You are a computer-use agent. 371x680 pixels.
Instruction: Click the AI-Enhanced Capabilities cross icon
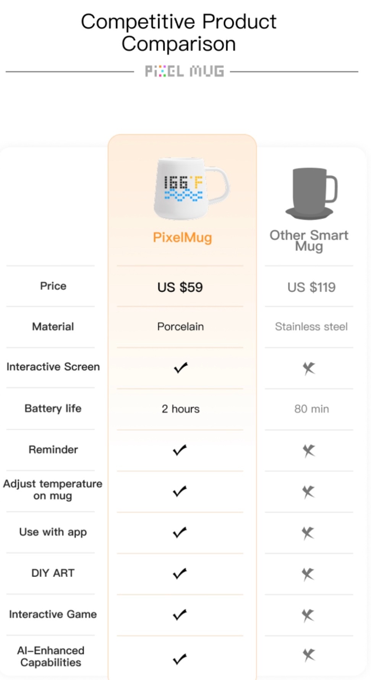pos(309,655)
